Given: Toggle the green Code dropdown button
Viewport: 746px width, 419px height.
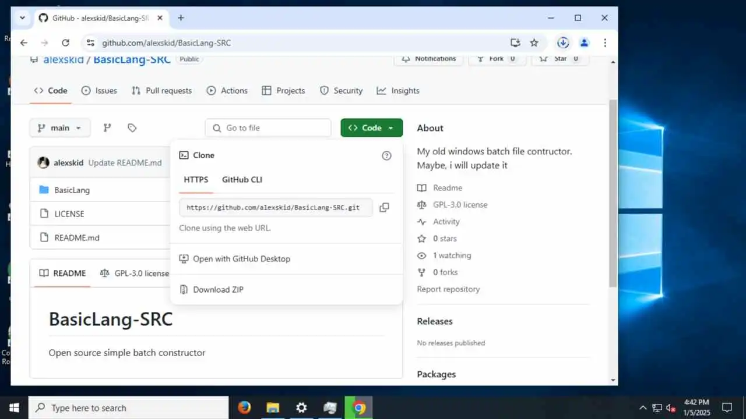Looking at the screenshot, I should click(x=371, y=128).
